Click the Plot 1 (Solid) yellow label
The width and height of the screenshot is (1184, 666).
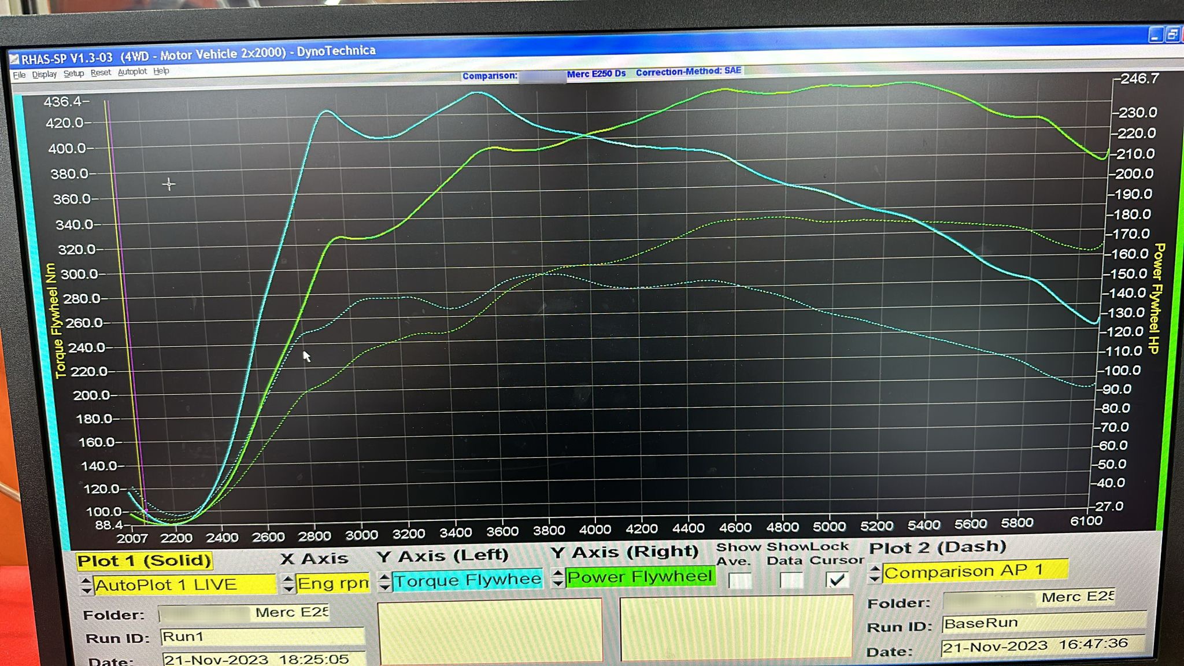coord(145,561)
